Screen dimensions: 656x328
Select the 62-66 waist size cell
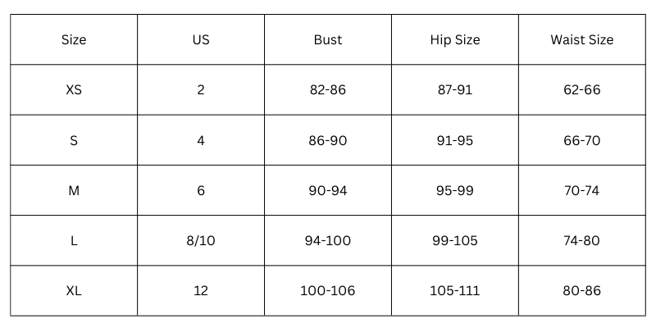point(582,90)
